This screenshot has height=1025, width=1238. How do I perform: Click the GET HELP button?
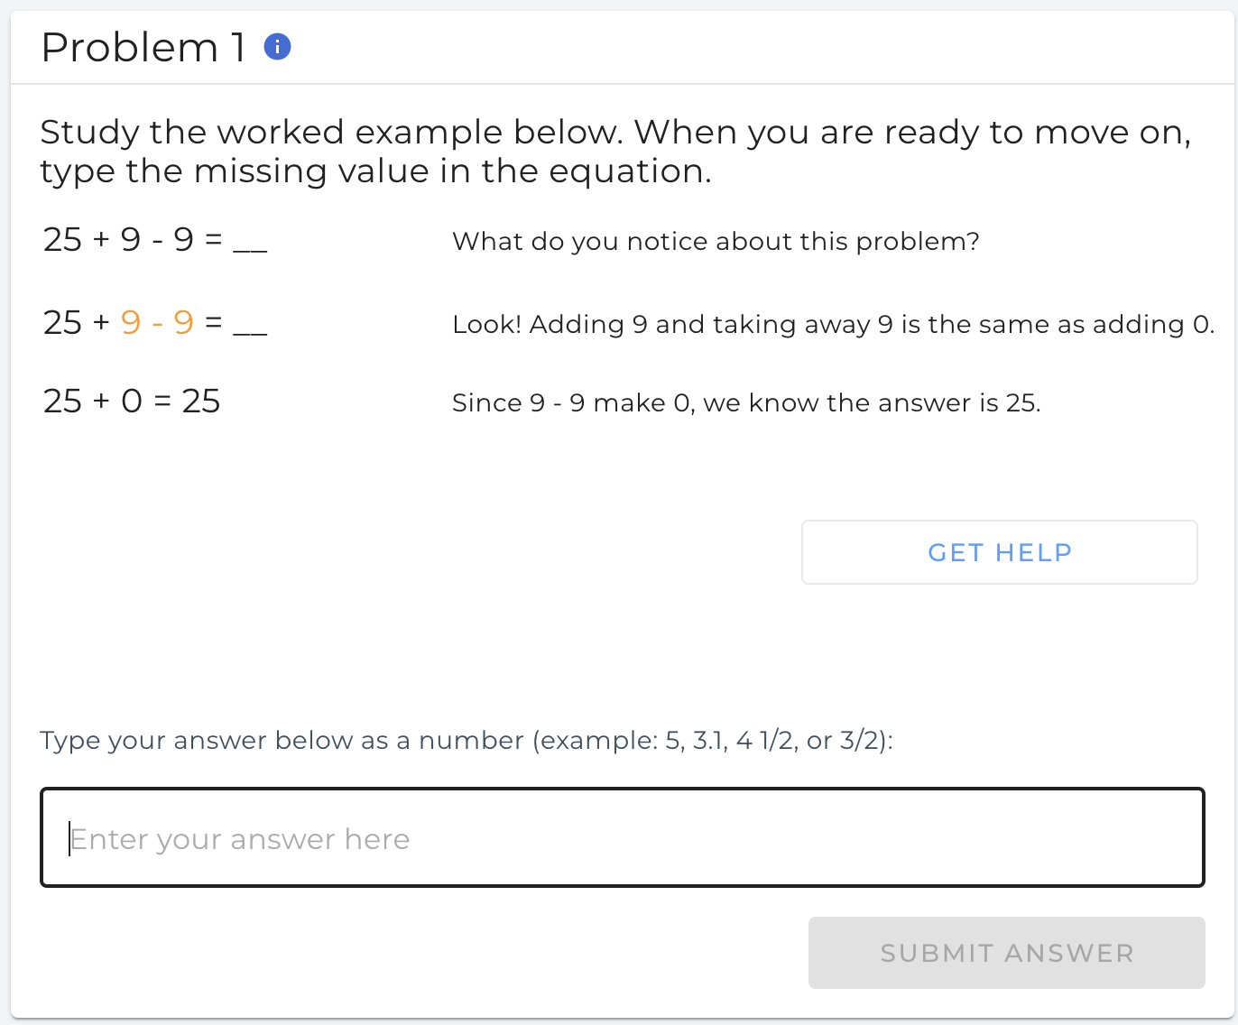coord(1000,552)
